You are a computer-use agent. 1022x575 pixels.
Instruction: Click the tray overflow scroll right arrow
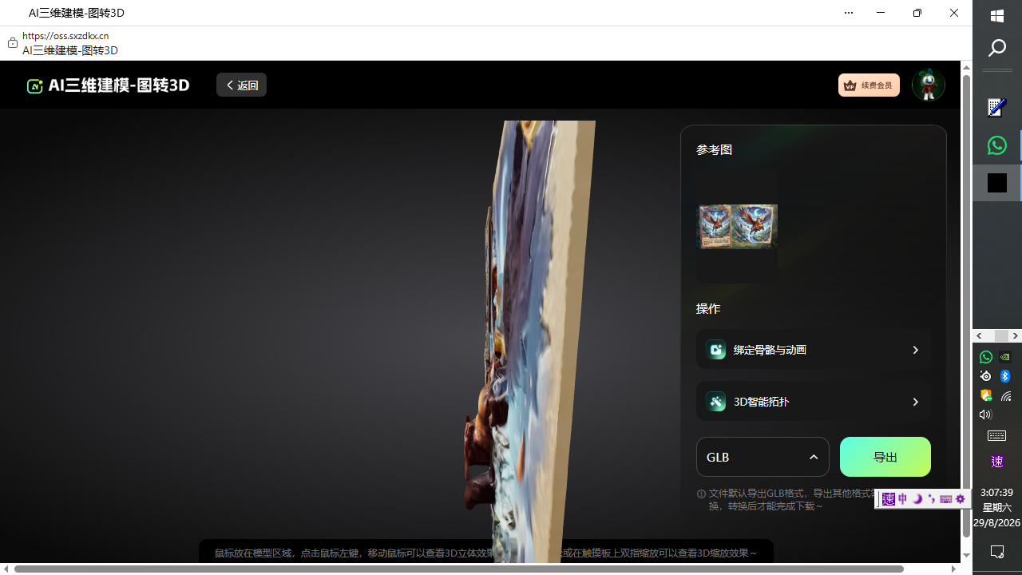1016,336
